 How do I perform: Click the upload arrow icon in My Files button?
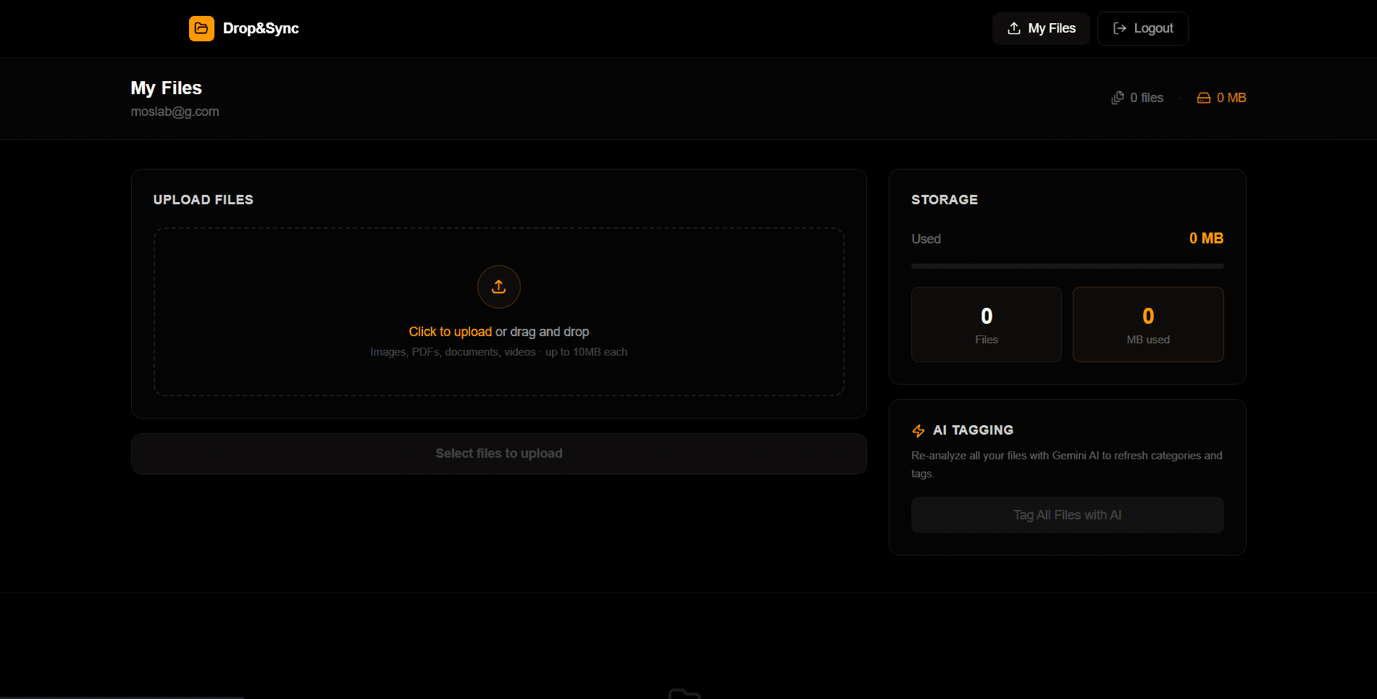pyautogui.click(x=1013, y=28)
